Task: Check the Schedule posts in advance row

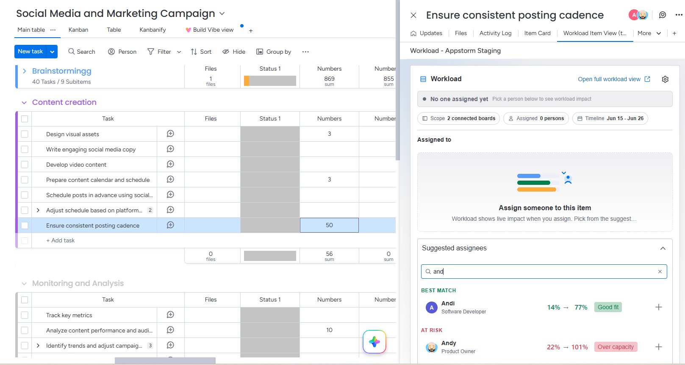Action: (25, 195)
